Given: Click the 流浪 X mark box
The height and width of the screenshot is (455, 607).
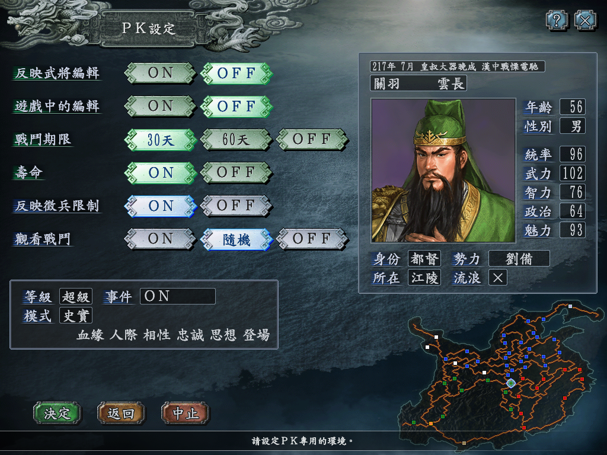Looking at the screenshot, I should pyautogui.click(x=498, y=278).
